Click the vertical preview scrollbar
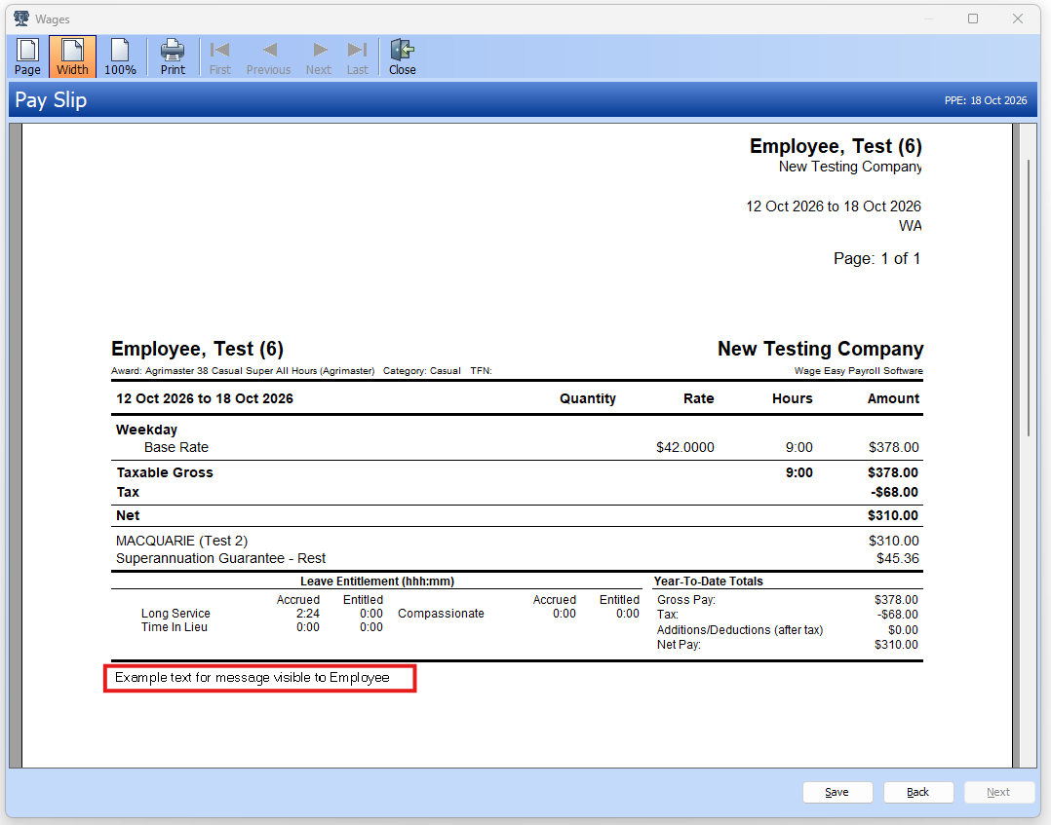 coord(1029,298)
